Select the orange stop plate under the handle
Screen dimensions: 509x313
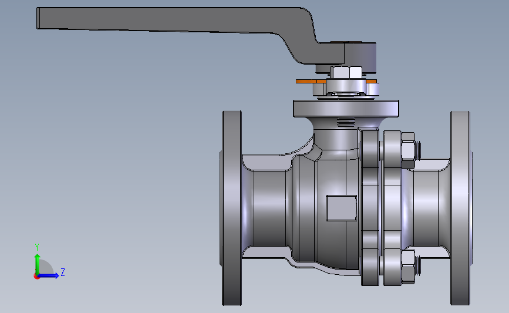(311, 81)
